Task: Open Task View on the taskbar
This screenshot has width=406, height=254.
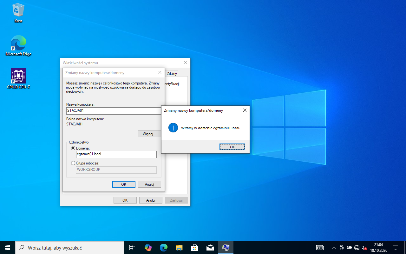Action: [132, 248]
